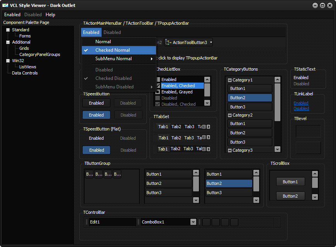
Task: Click 'Disabled, Checked' checklist item checkbox
Action: (158, 104)
